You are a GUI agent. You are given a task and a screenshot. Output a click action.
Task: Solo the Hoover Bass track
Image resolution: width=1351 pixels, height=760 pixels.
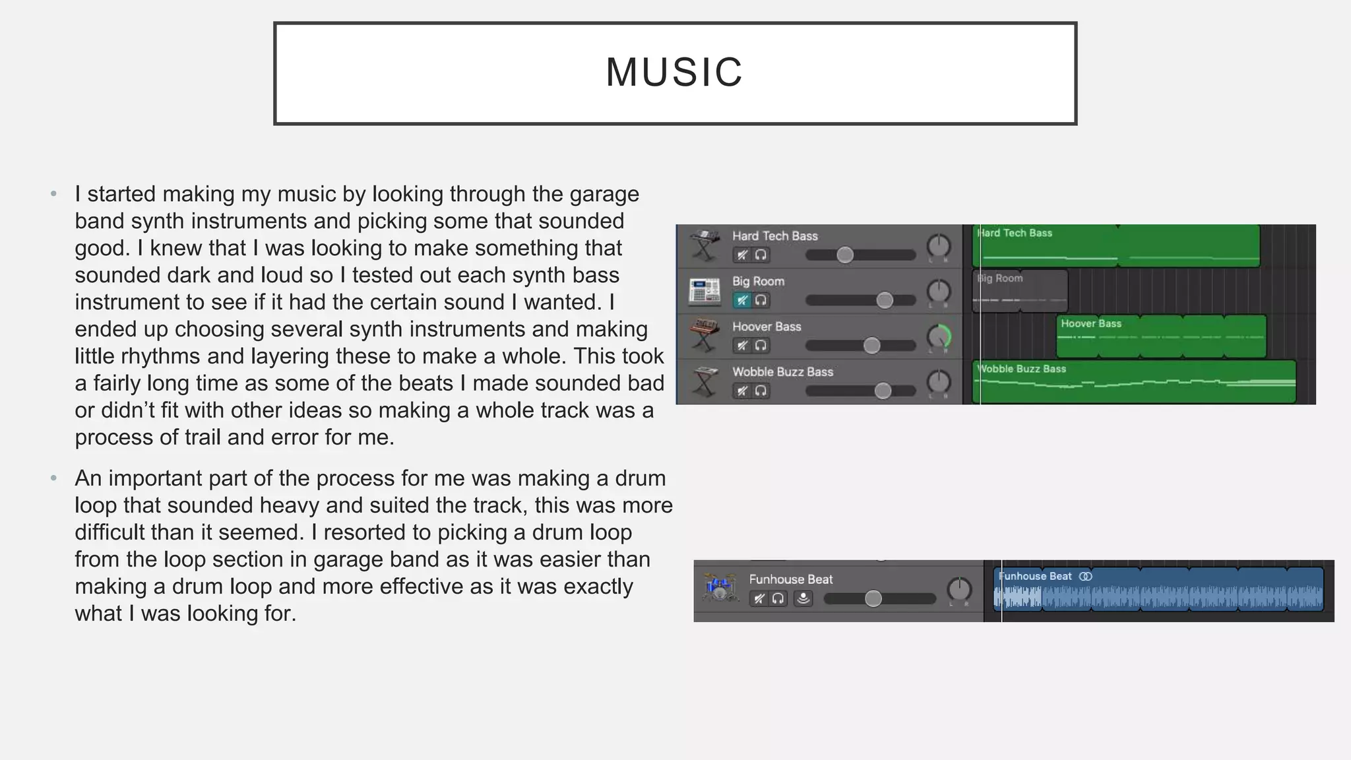click(761, 345)
